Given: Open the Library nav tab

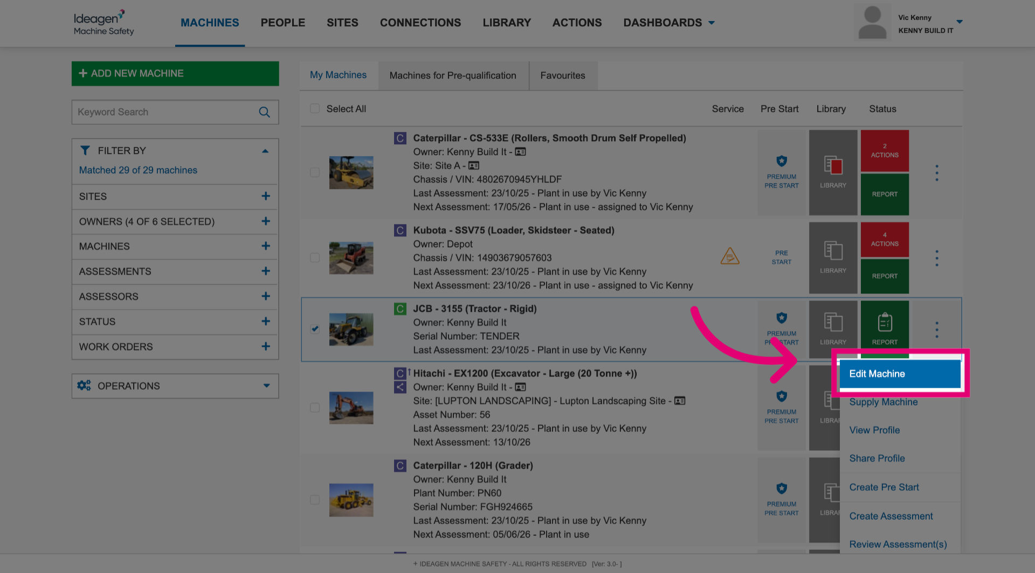Looking at the screenshot, I should coord(507,23).
